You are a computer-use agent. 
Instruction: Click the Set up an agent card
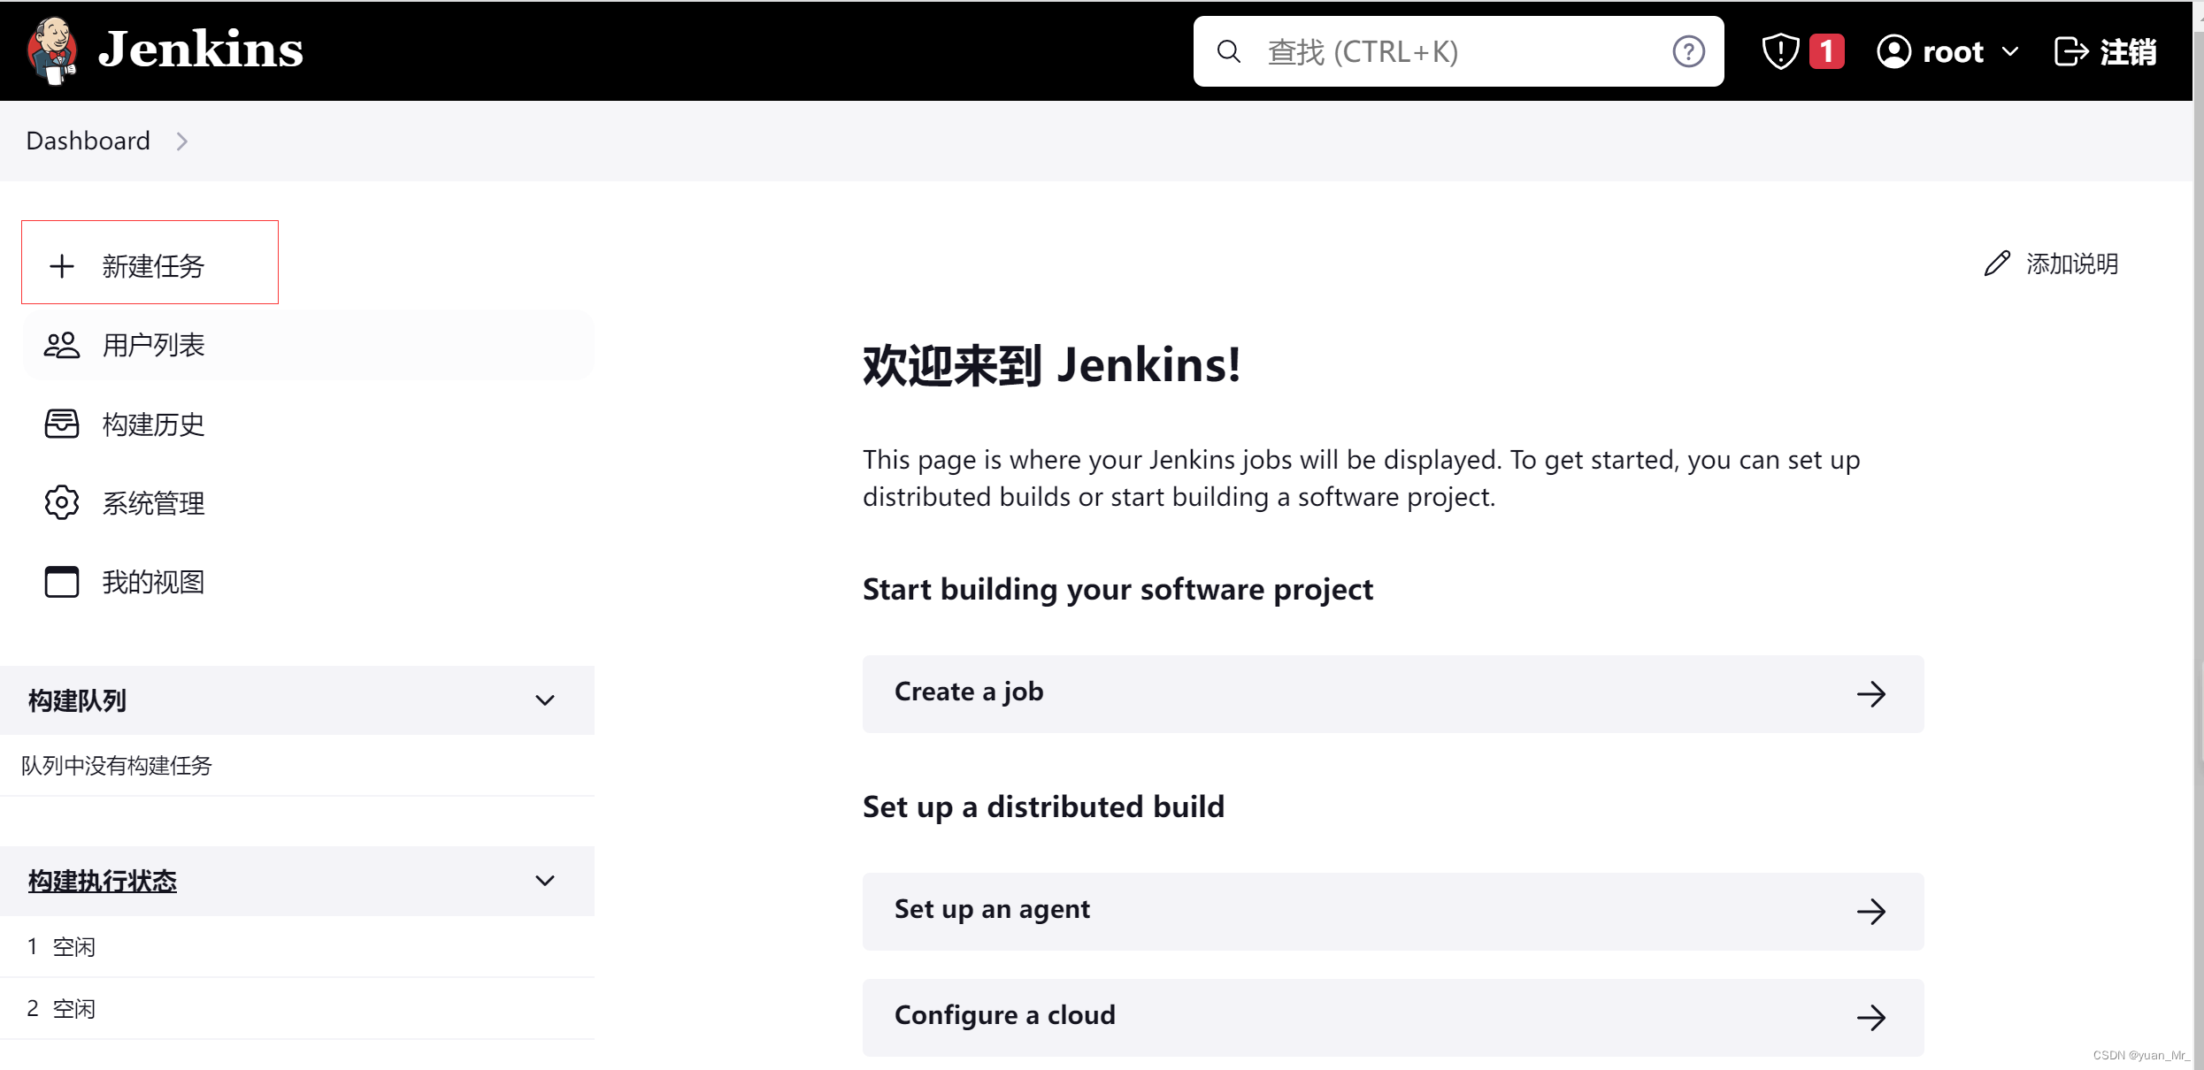pyautogui.click(x=1393, y=911)
